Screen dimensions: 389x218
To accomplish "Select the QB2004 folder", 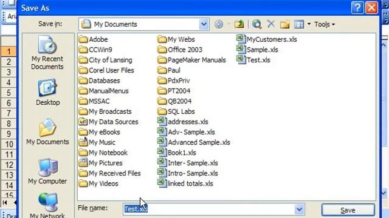I will [174, 101].
